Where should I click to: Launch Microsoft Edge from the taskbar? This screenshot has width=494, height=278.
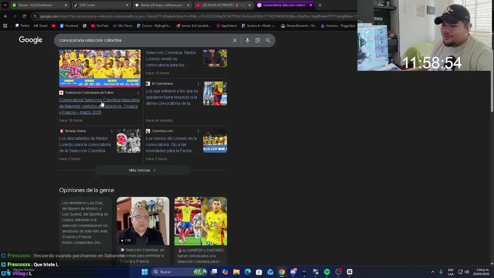248,272
